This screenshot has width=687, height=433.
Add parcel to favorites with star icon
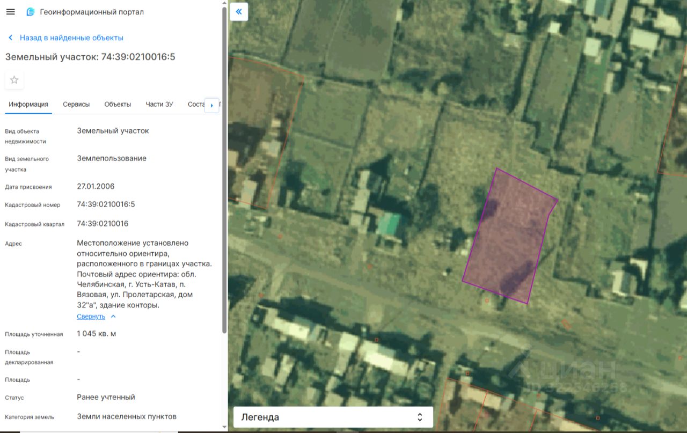(14, 80)
